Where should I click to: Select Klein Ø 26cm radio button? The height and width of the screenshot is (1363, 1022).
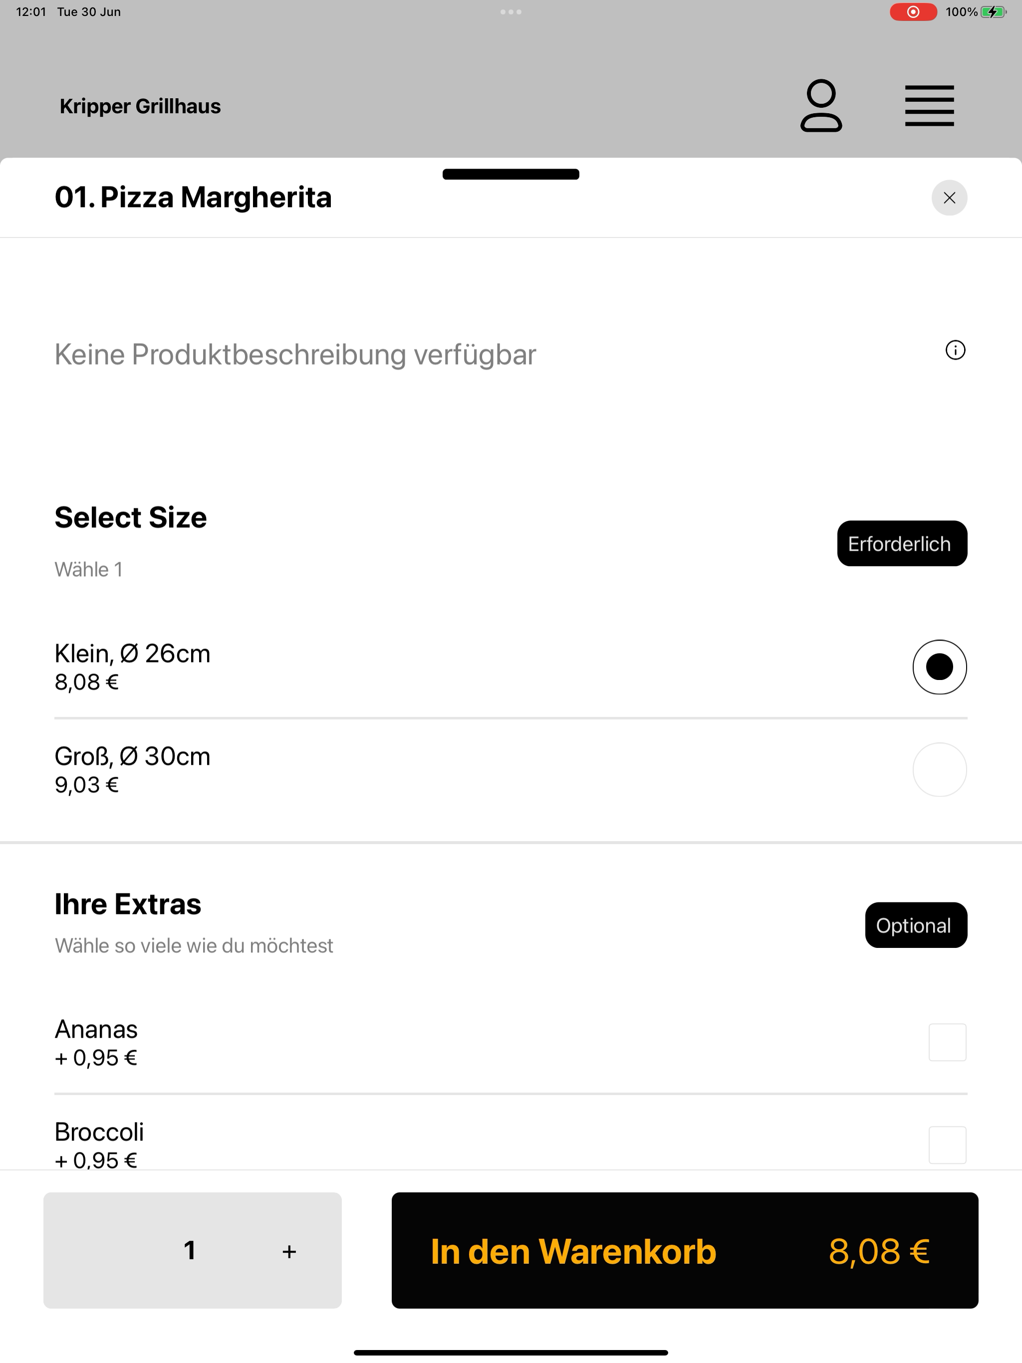click(939, 667)
